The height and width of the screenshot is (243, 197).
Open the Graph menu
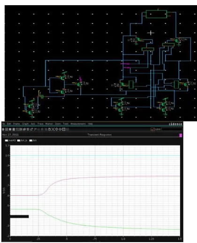click(25, 124)
